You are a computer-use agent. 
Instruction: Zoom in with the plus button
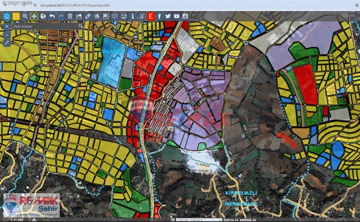pos(7,26)
